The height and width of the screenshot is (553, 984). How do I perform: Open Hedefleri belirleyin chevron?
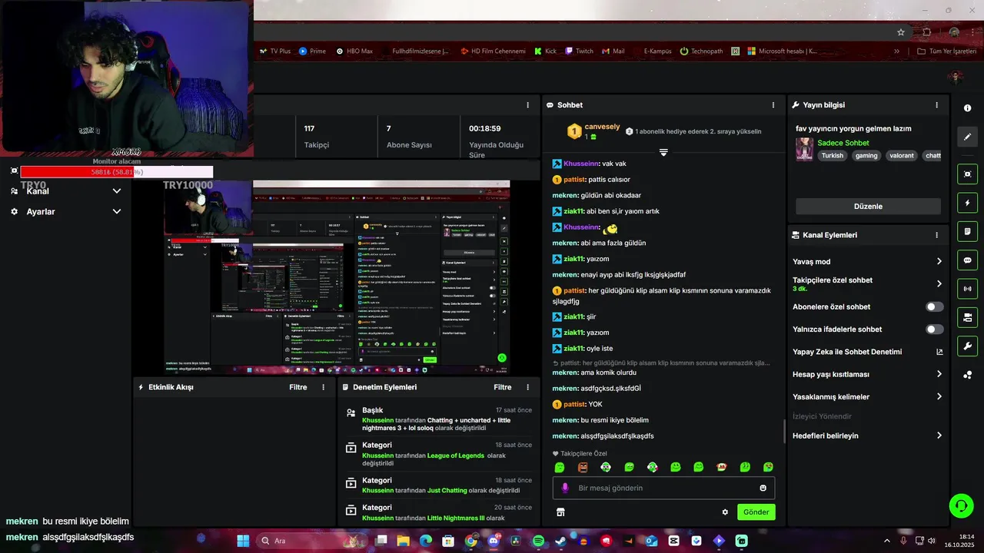pyautogui.click(x=939, y=435)
